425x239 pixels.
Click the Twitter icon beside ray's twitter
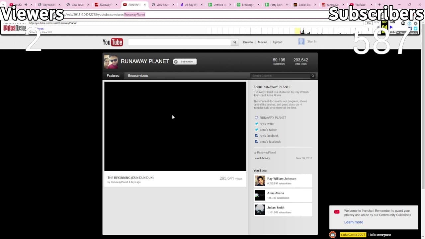point(256,123)
